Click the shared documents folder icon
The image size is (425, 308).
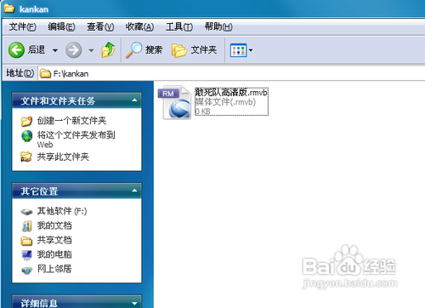tap(26, 241)
